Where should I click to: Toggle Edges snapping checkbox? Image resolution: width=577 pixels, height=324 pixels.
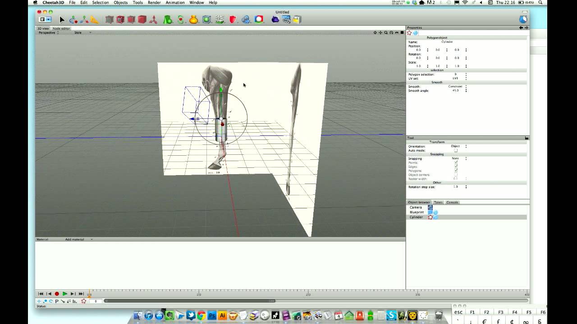tap(456, 166)
